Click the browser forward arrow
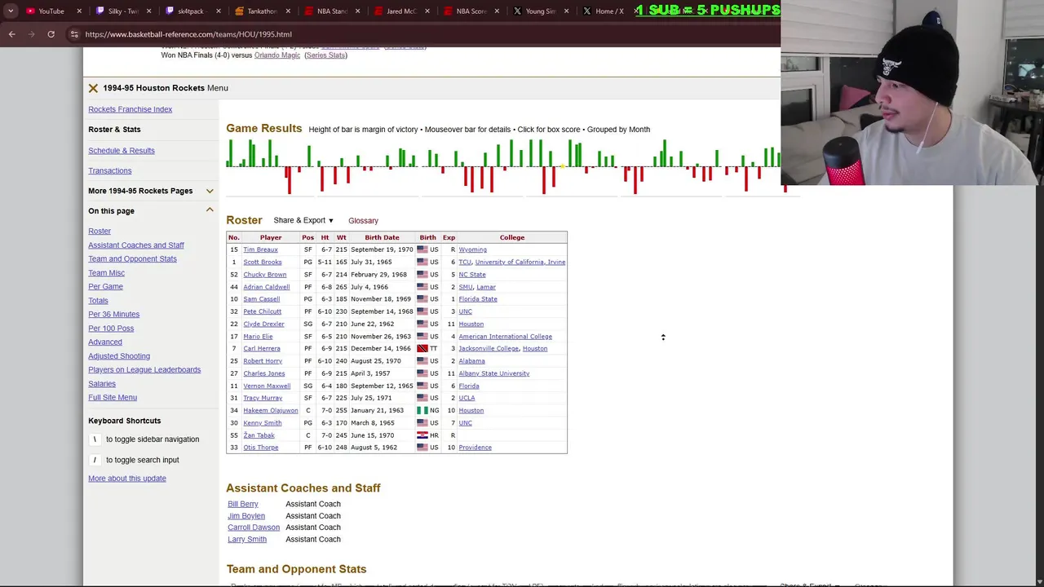This screenshot has height=587, width=1044. tap(31, 34)
